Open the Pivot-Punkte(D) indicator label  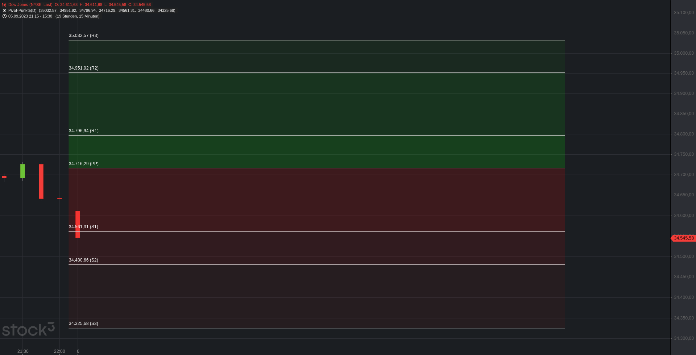(22, 11)
